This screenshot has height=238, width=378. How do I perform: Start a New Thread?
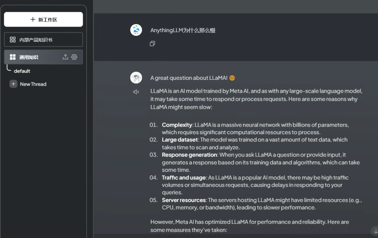pyautogui.click(x=33, y=84)
